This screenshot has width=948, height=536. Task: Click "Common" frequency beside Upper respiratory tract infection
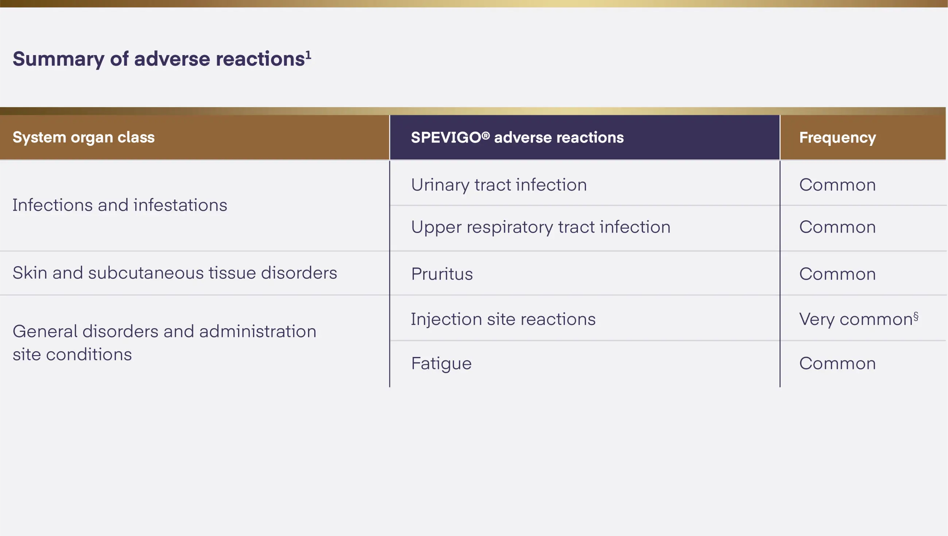(x=837, y=227)
